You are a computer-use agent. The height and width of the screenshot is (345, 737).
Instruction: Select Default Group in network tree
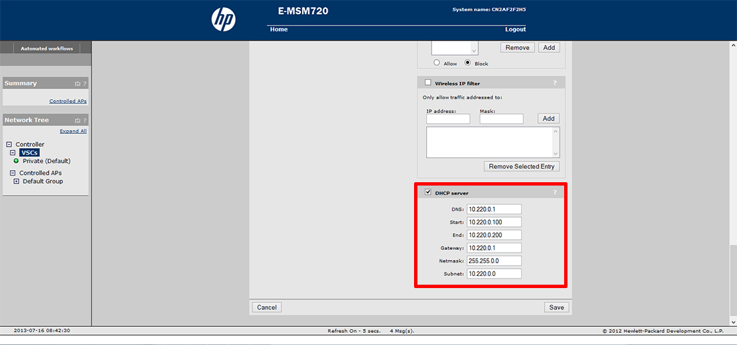(x=43, y=182)
